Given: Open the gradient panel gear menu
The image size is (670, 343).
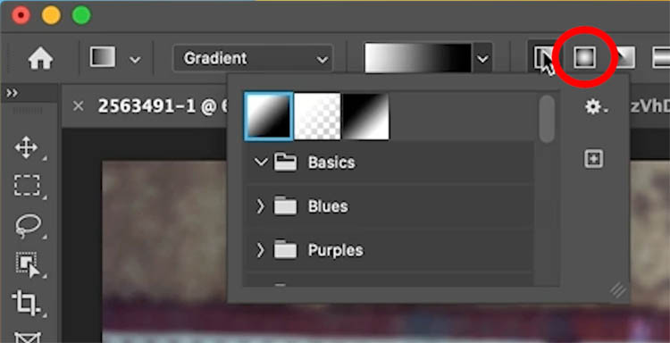Looking at the screenshot, I should click(x=595, y=107).
